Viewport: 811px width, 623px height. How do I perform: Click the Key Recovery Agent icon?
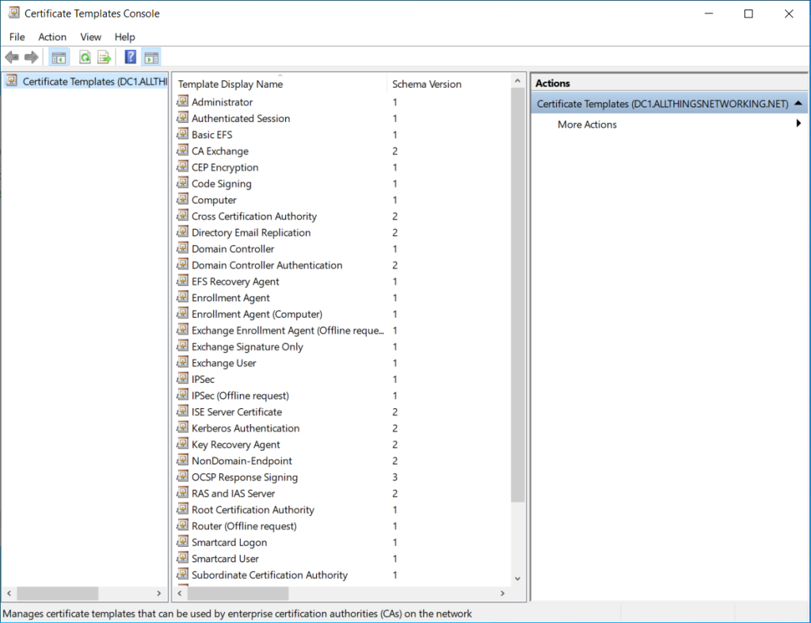[x=183, y=444]
